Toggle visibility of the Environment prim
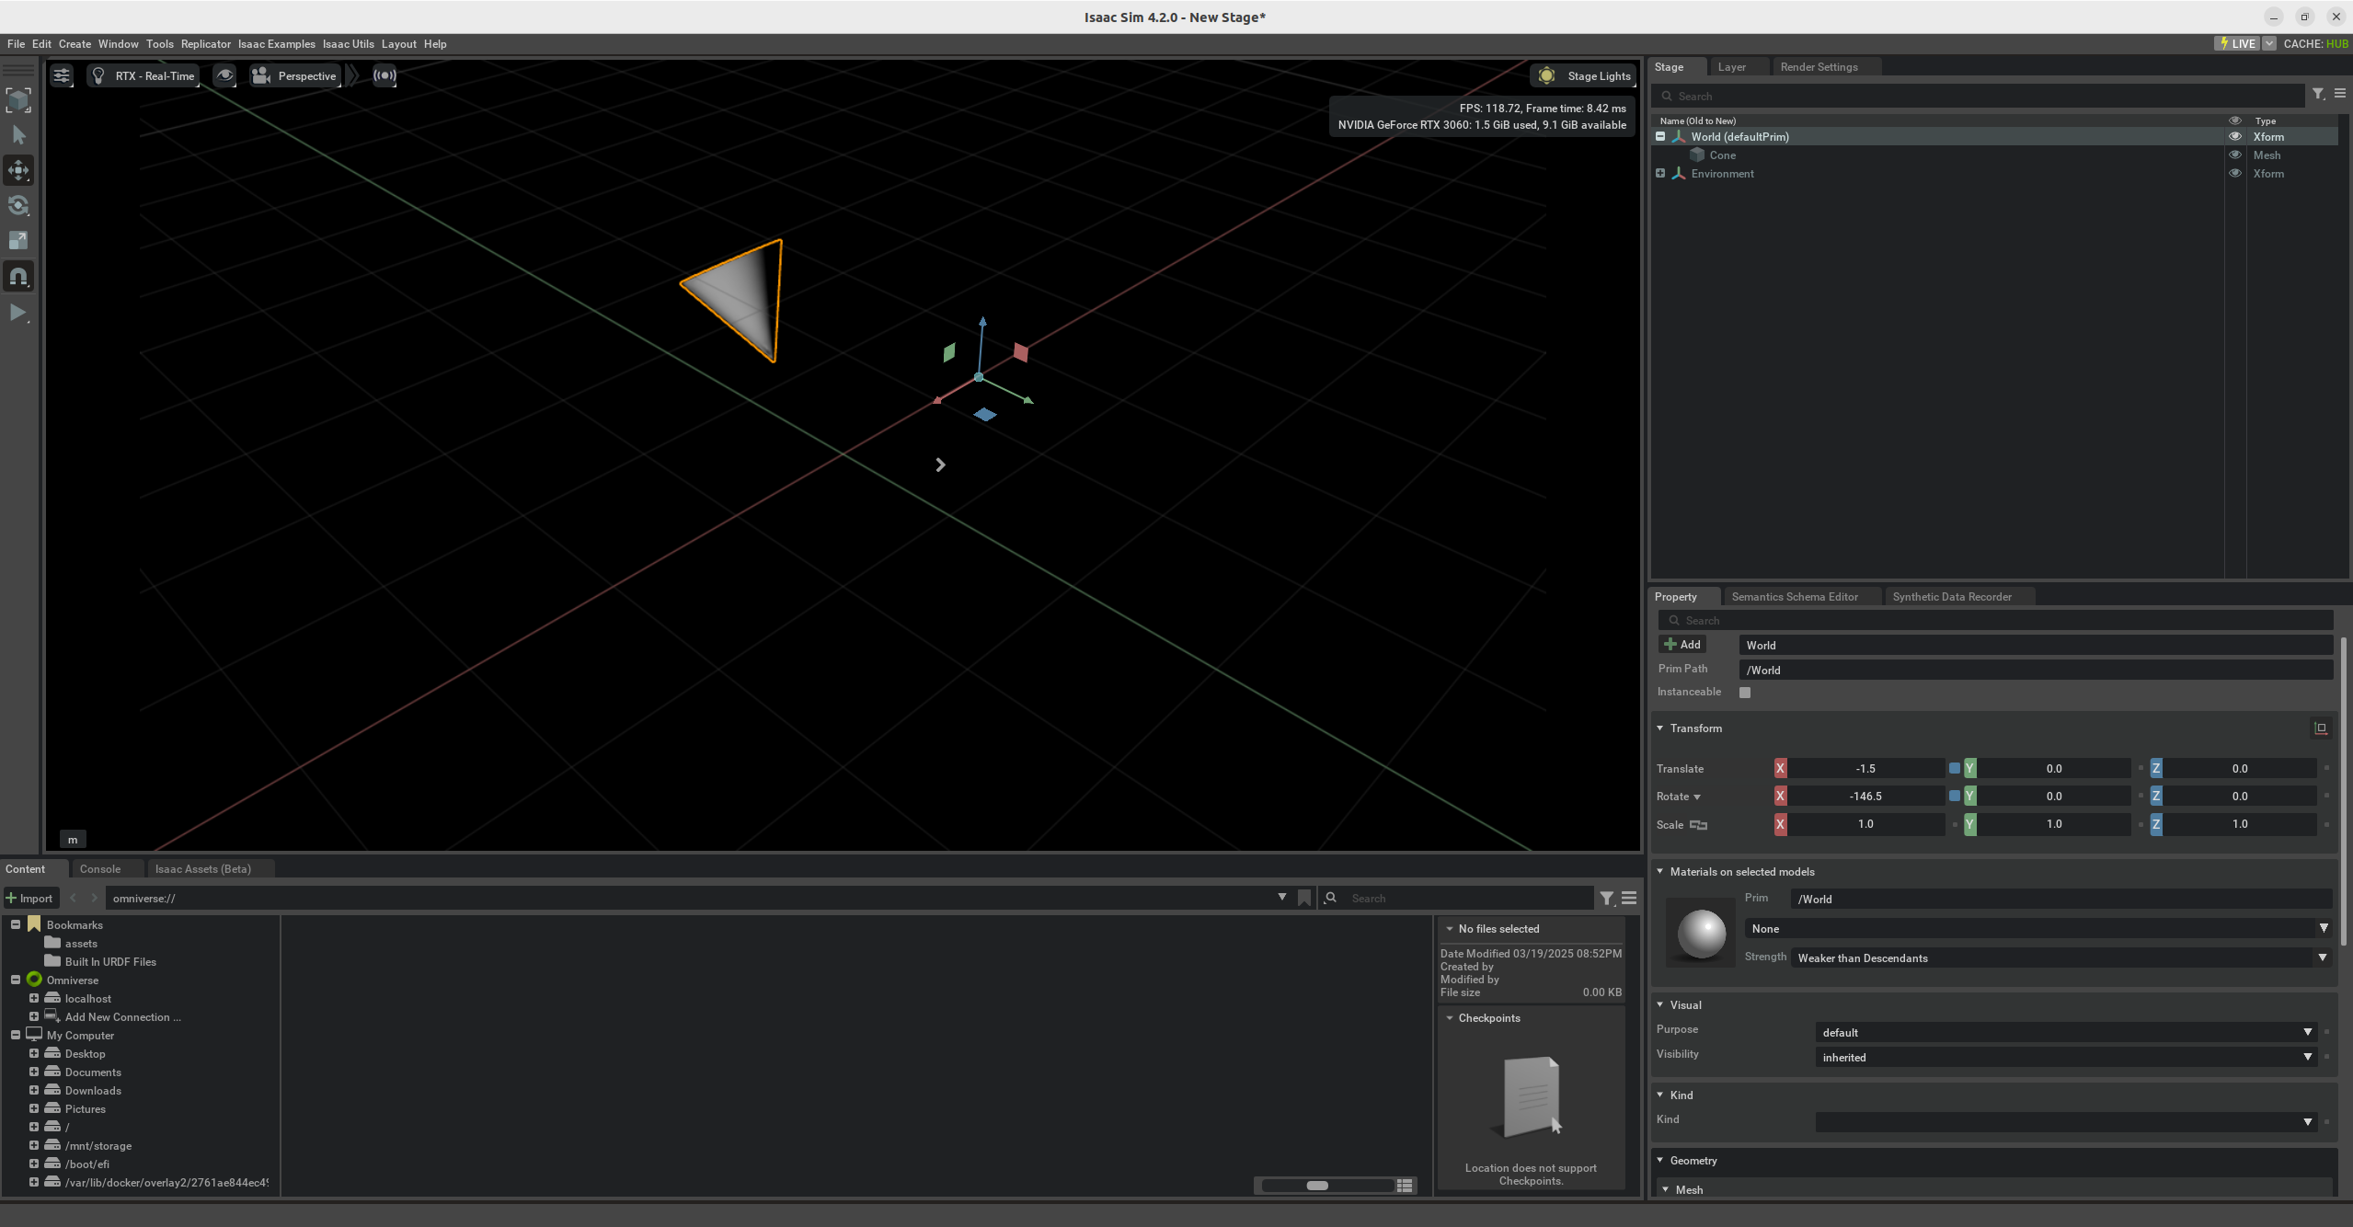2353x1227 pixels. 2234,174
